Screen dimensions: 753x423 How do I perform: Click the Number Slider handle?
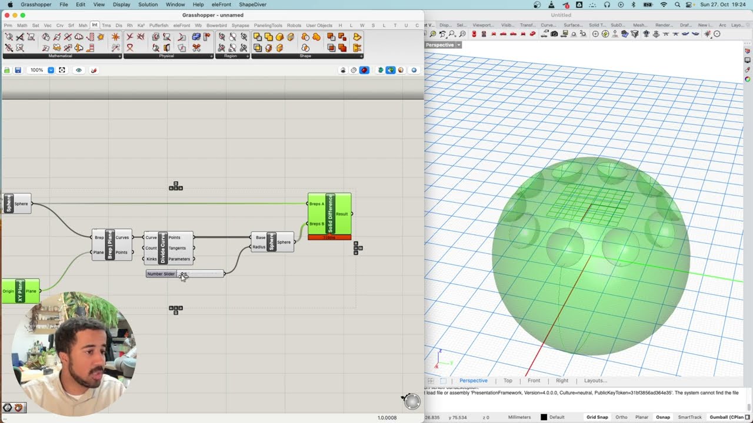183,274
